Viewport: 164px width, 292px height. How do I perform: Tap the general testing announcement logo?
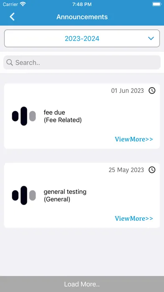coord(24,196)
